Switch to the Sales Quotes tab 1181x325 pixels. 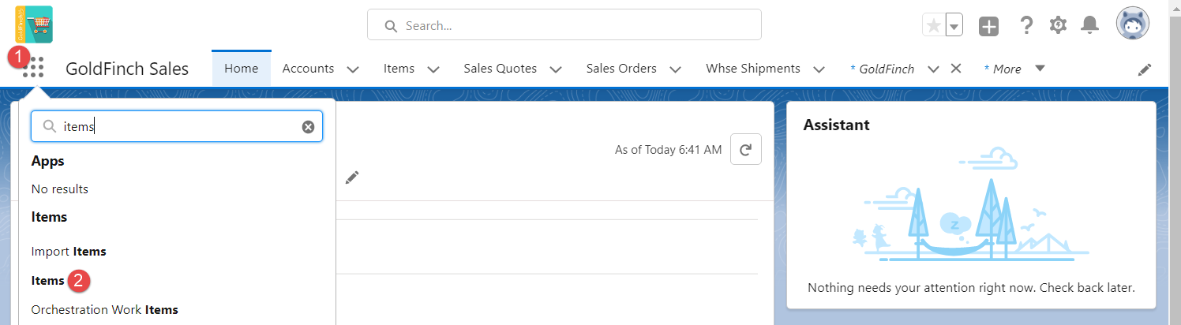pyautogui.click(x=500, y=69)
